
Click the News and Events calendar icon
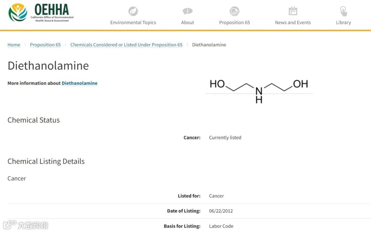[293, 11]
